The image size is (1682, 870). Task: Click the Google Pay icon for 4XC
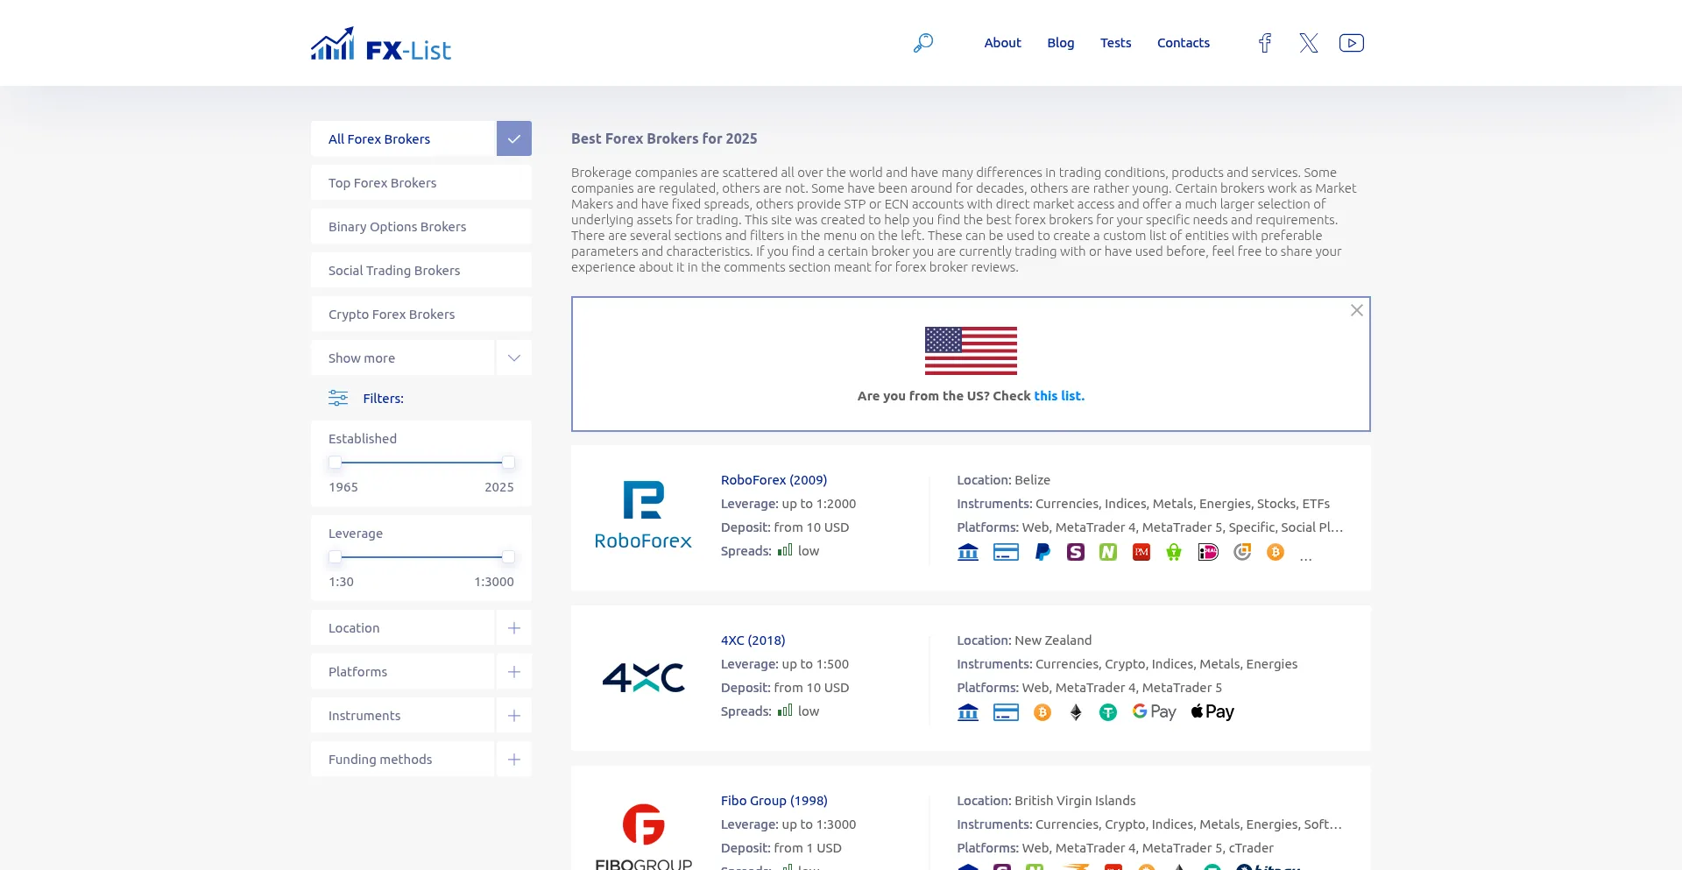[x=1154, y=712]
